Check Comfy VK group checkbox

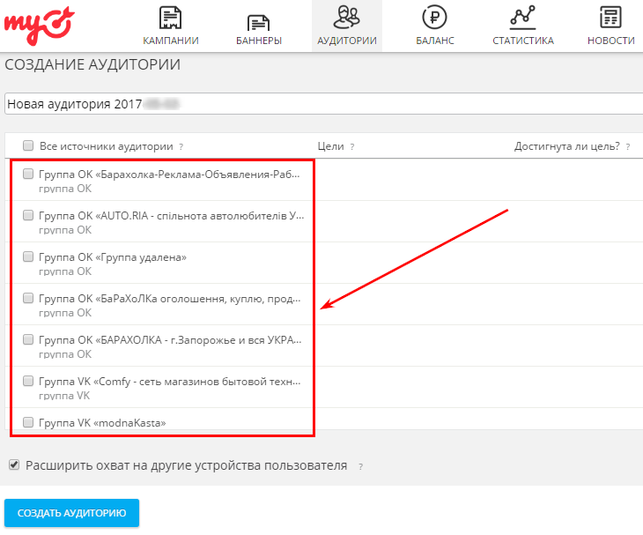pos(28,381)
